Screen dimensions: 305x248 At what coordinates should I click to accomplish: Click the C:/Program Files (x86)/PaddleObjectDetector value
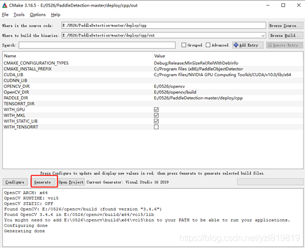click(199, 69)
